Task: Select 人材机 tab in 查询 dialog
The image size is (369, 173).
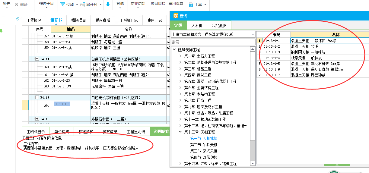Action: coord(197,26)
